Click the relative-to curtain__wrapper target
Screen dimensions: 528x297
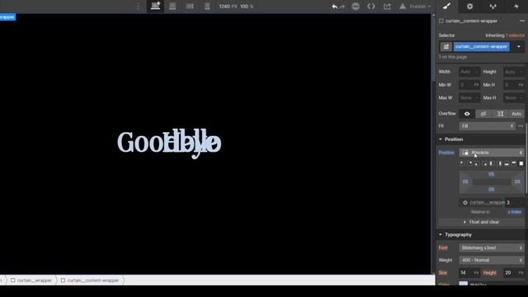tap(483, 202)
